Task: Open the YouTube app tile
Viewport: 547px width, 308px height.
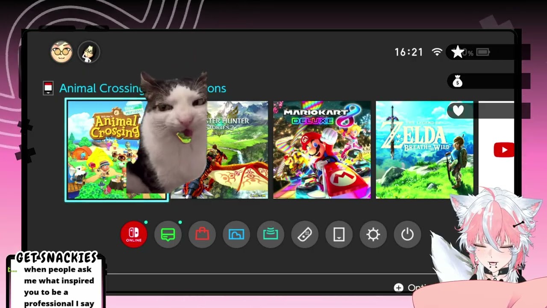Action: coord(497,150)
